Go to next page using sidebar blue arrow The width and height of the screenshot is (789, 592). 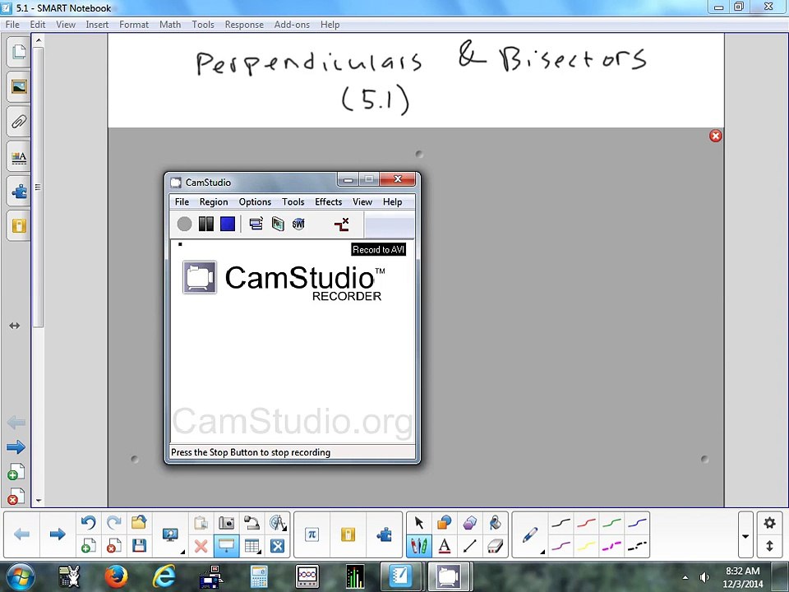pyautogui.click(x=16, y=447)
